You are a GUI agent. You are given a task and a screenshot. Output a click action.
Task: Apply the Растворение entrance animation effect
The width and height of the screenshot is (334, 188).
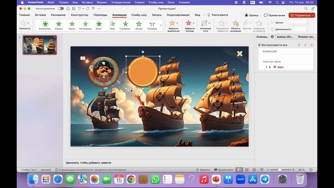[86, 25]
